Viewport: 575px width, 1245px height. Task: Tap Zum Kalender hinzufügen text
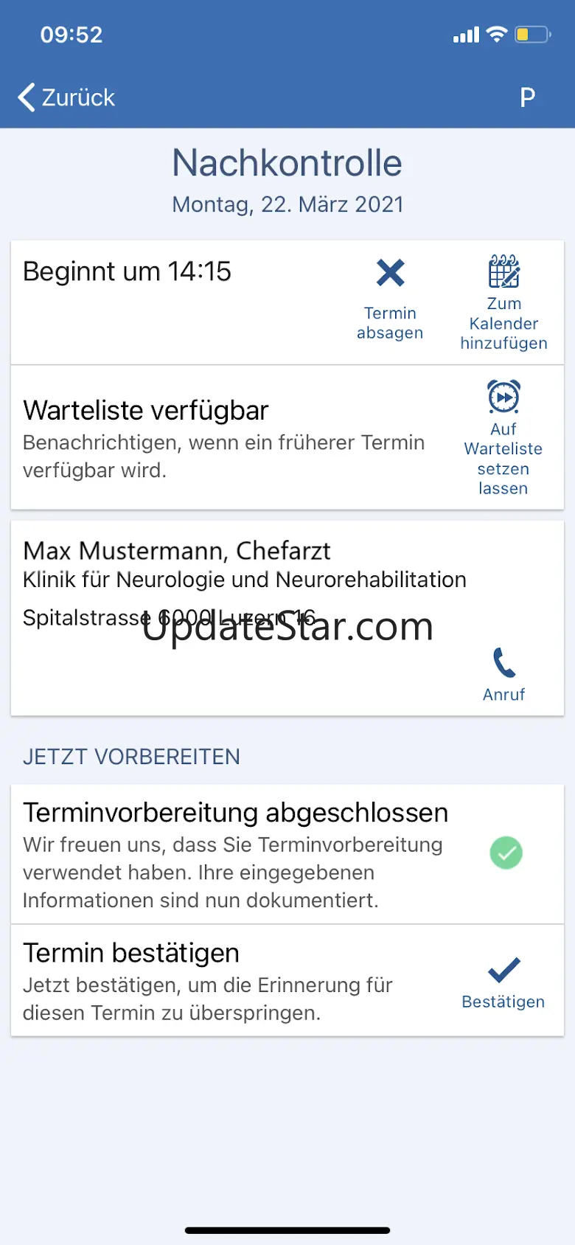[x=504, y=324]
